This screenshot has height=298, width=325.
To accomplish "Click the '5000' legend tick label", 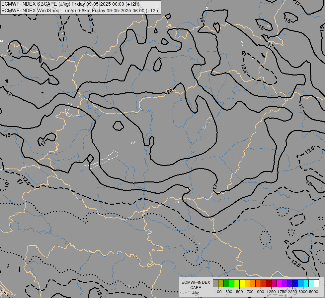I will click(314, 292).
